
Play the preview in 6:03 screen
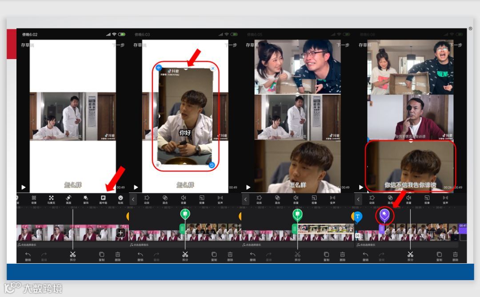coord(136,187)
